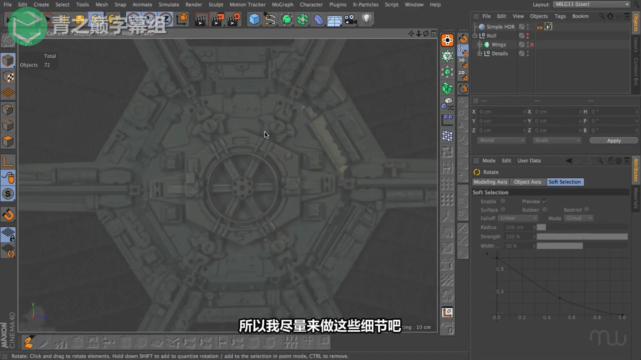Open the MoGraph Array objects icon

click(302, 19)
